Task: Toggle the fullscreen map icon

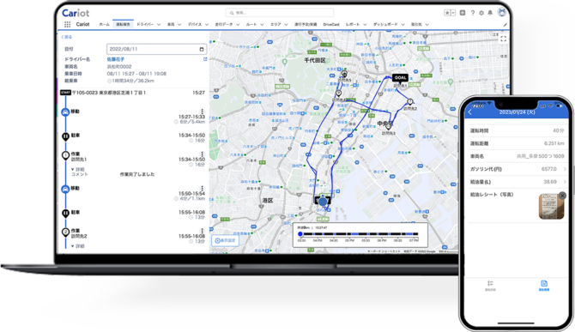Action: tap(503, 38)
